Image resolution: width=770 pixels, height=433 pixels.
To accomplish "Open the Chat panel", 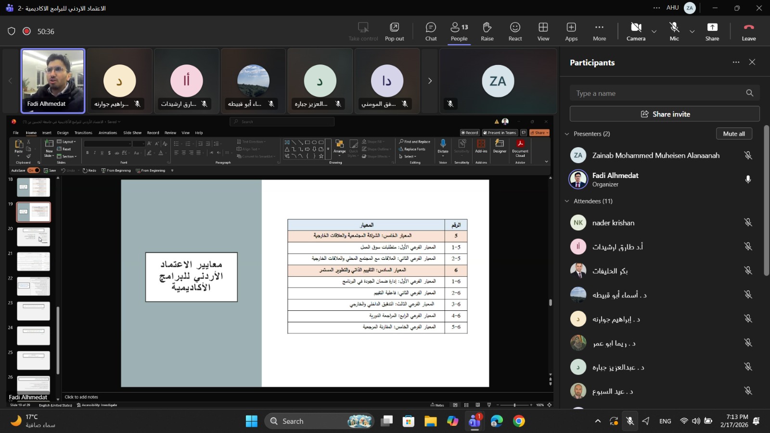I will click(431, 32).
